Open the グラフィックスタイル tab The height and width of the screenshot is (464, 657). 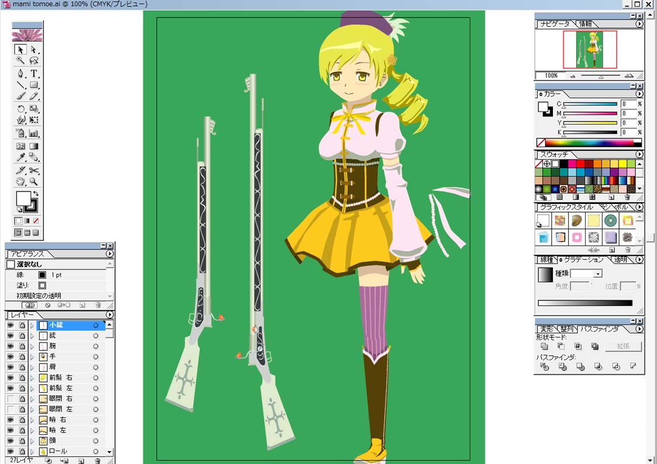566,207
